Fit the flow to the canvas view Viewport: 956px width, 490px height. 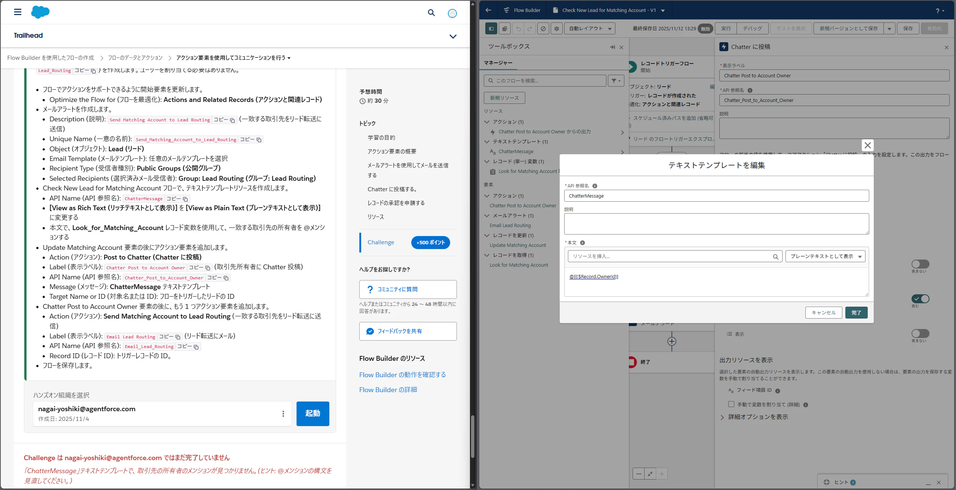(650, 474)
